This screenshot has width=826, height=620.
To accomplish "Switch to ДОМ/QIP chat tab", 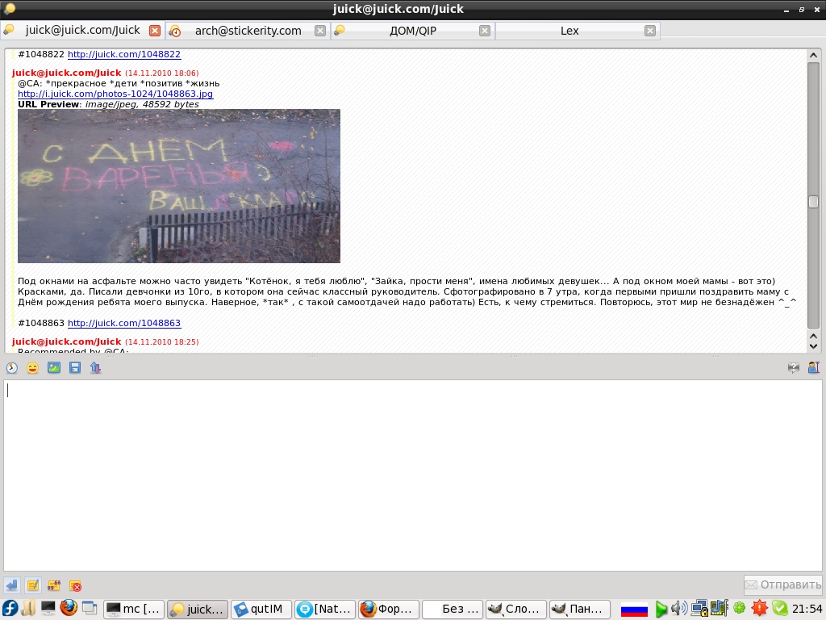I will 412,31.
